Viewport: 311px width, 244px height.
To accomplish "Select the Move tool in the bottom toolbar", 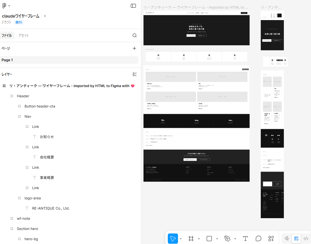I will 173,239.
